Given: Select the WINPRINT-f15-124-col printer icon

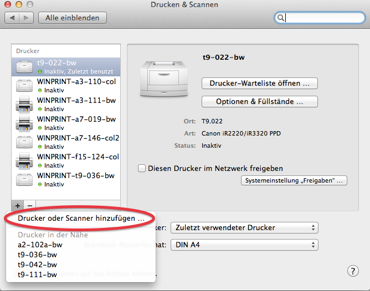Looking at the screenshot, I should [25, 161].
